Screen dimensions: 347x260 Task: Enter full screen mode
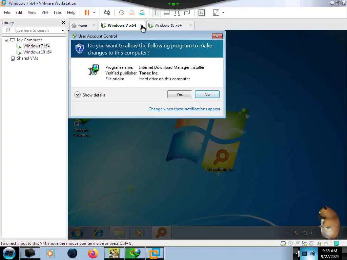pos(177,13)
